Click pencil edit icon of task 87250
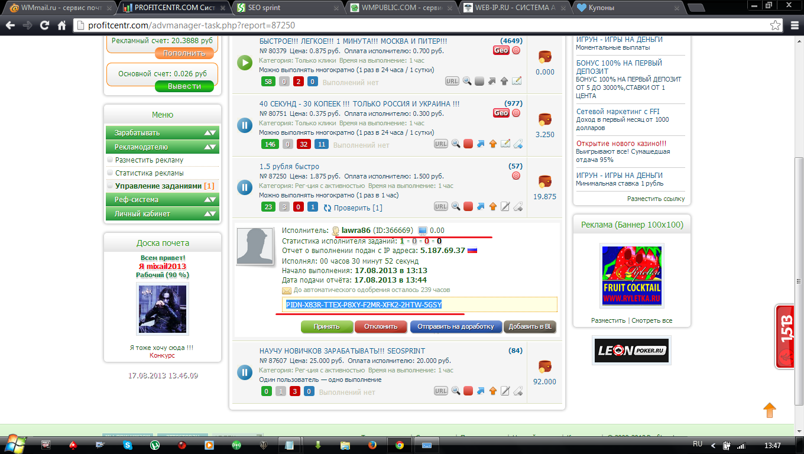This screenshot has width=804, height=454. click(x=505, y=206)
